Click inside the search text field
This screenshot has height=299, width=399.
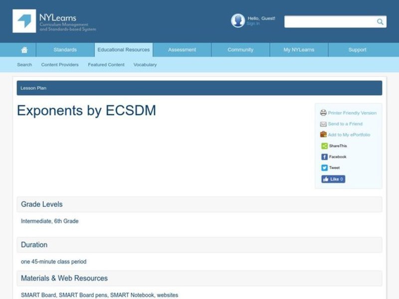329,22
